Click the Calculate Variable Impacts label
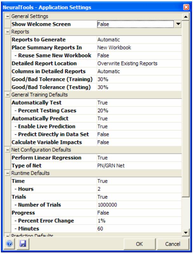Image resolution: width=193 pixels, height=253 pixels. point(47,142)
